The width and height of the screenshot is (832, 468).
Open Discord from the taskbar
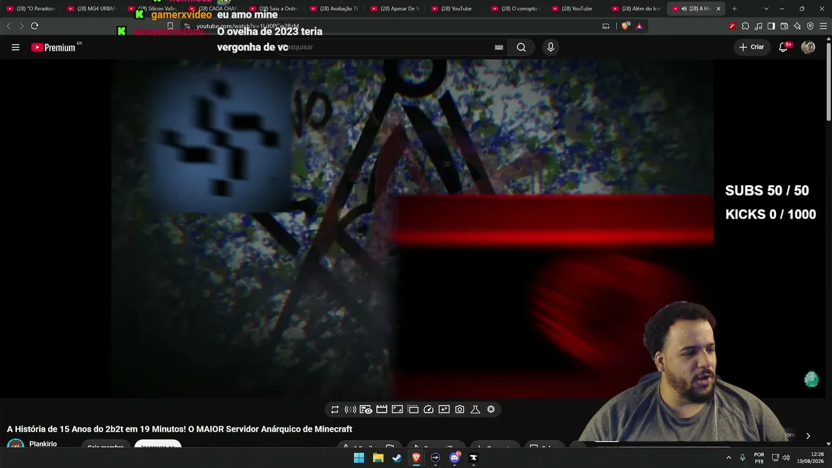click(454, 458)
